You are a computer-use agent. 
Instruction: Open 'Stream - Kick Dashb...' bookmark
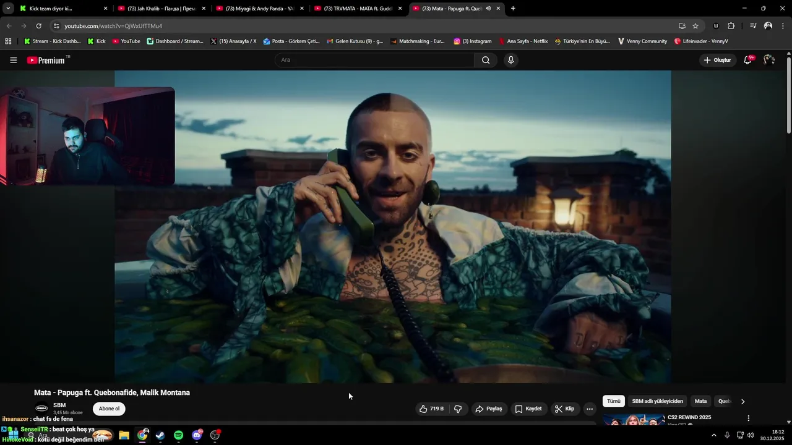click(x=52, y=41)
